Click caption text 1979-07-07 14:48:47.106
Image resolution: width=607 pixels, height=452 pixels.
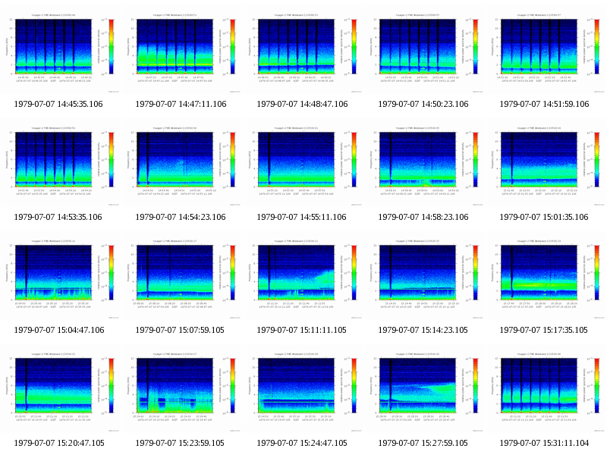coord(302,104)
